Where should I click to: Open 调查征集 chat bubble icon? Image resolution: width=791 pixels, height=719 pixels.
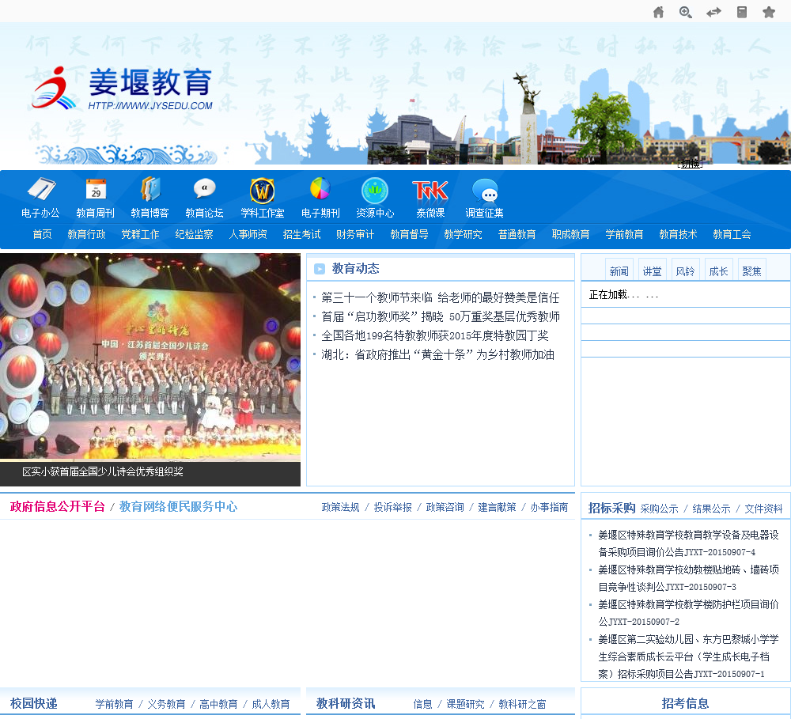[x=486, y=190]
